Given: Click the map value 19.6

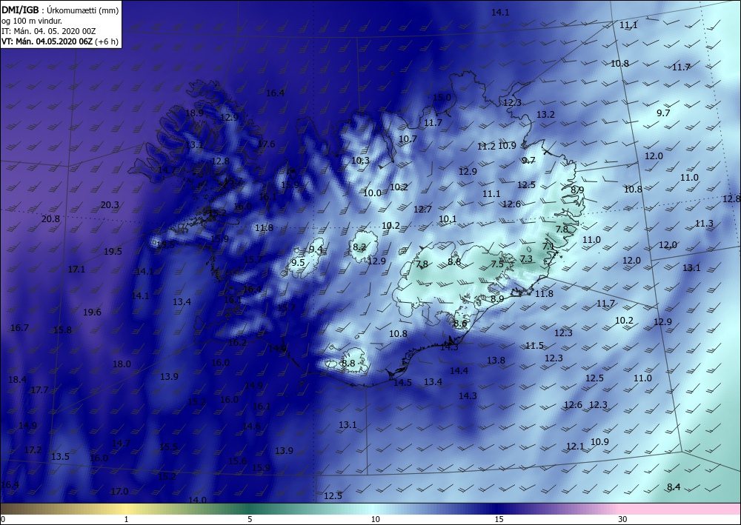Looking at the screenshot, I should [x=92, y=312].
